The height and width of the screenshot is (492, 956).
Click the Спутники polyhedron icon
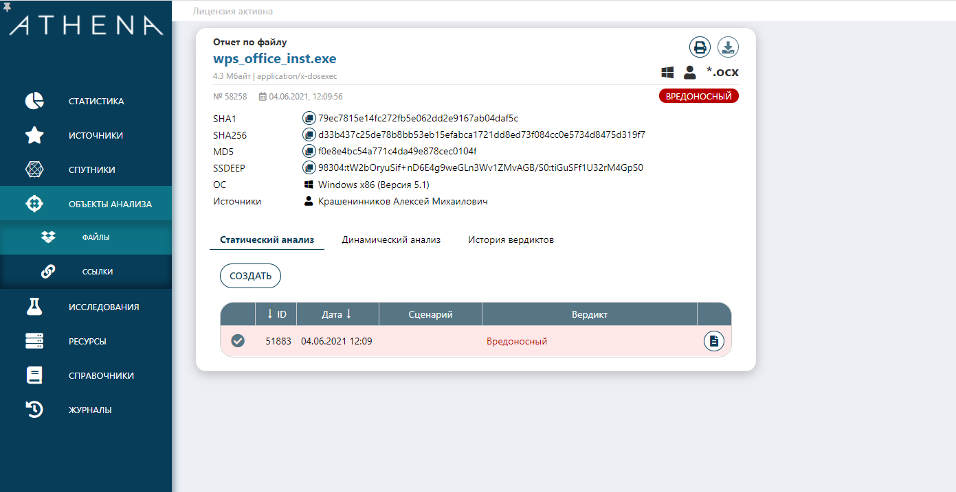[x=34, y=169]
